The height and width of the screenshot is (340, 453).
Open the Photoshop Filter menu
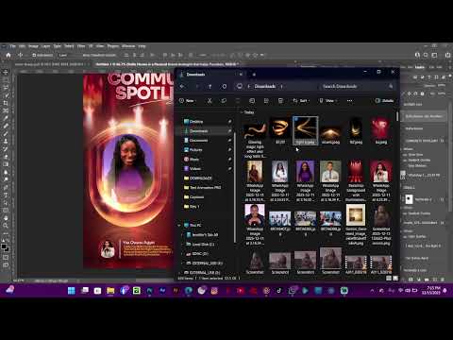click(81, 46)
